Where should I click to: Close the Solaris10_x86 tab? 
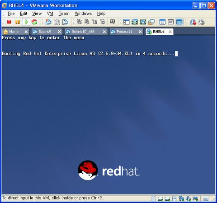click(x=104, y=32)
